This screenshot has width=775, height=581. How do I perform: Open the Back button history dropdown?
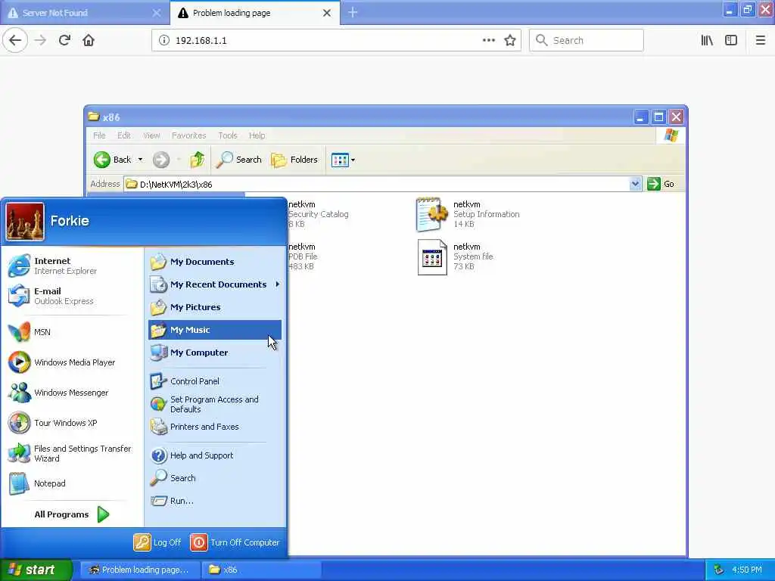[140, 160]
